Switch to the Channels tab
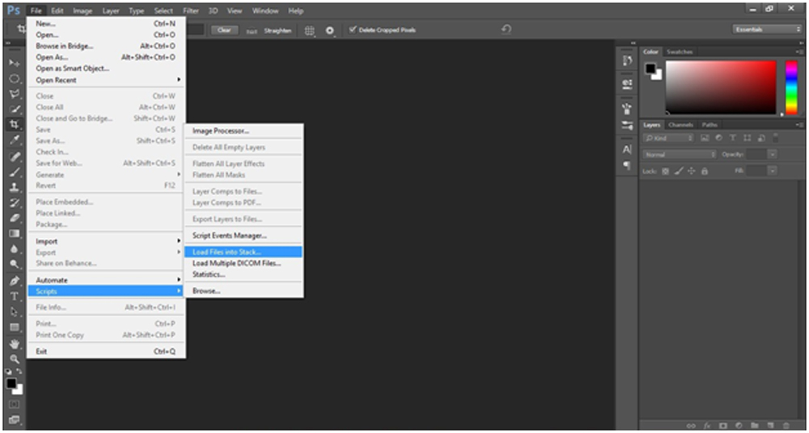The image size is (809, 433). coord(680,125)
